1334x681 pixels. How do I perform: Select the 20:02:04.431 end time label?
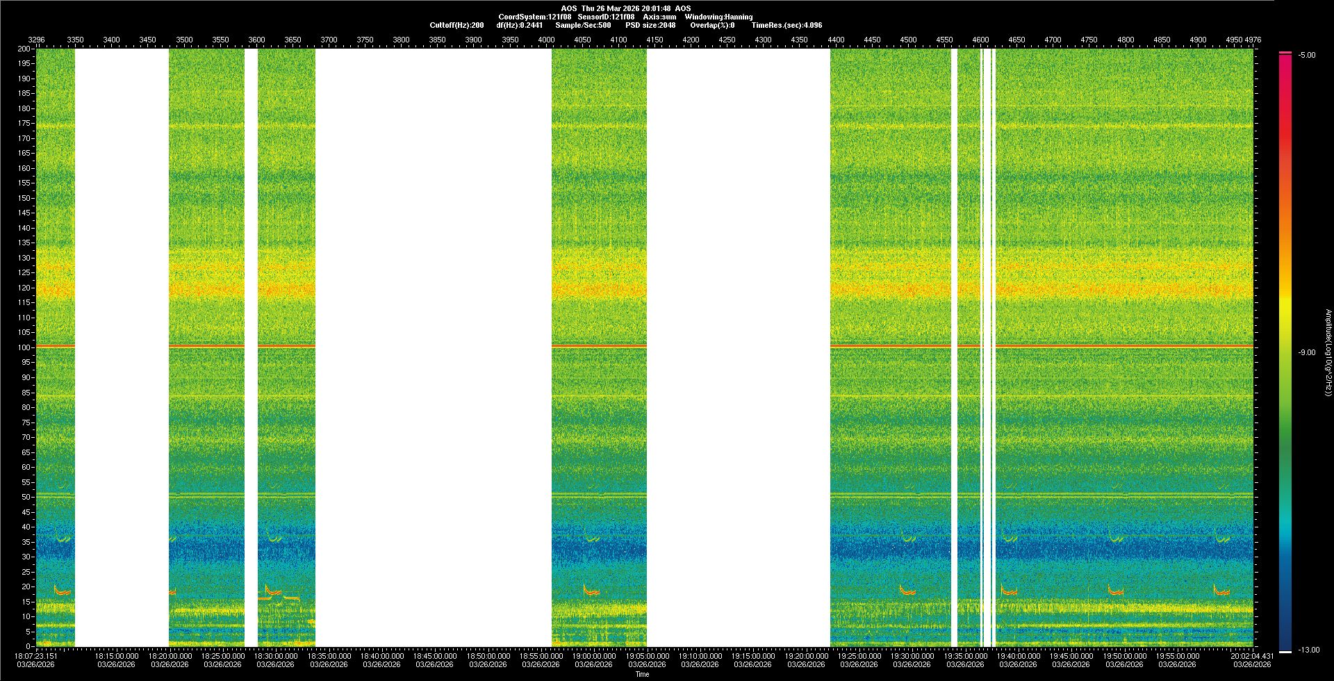coord(1252,656)
